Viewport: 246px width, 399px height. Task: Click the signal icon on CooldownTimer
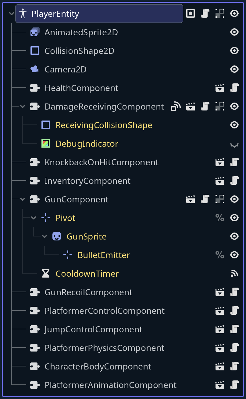[x=234, y=274]
